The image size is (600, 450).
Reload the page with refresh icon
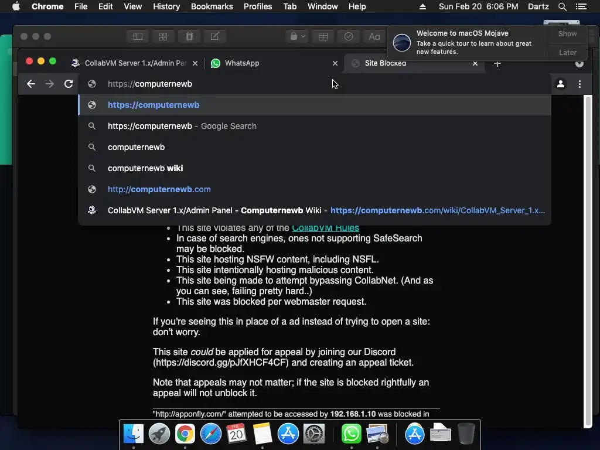click(69, 84)
